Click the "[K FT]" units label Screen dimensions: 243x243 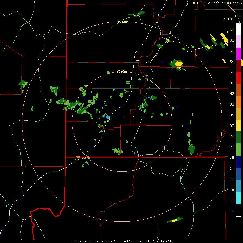click(228, 19)
